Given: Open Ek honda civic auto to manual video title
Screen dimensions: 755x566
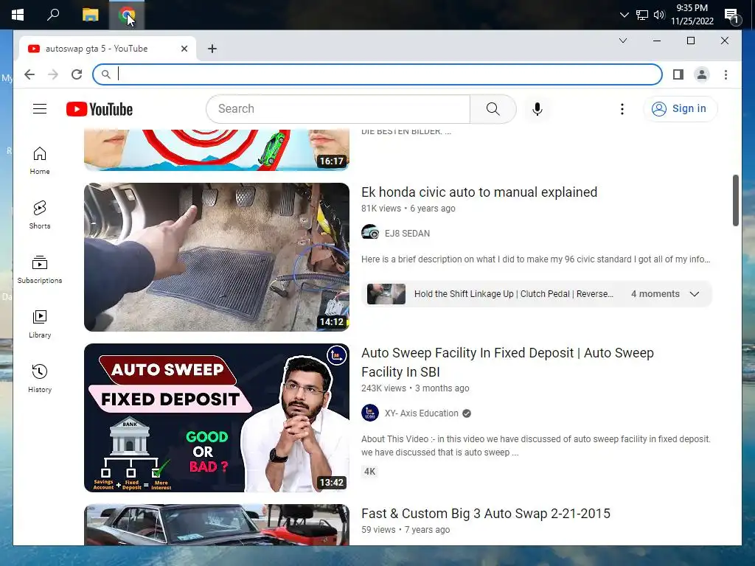Looking at the screenshot, I should click(x=479, y=192).
